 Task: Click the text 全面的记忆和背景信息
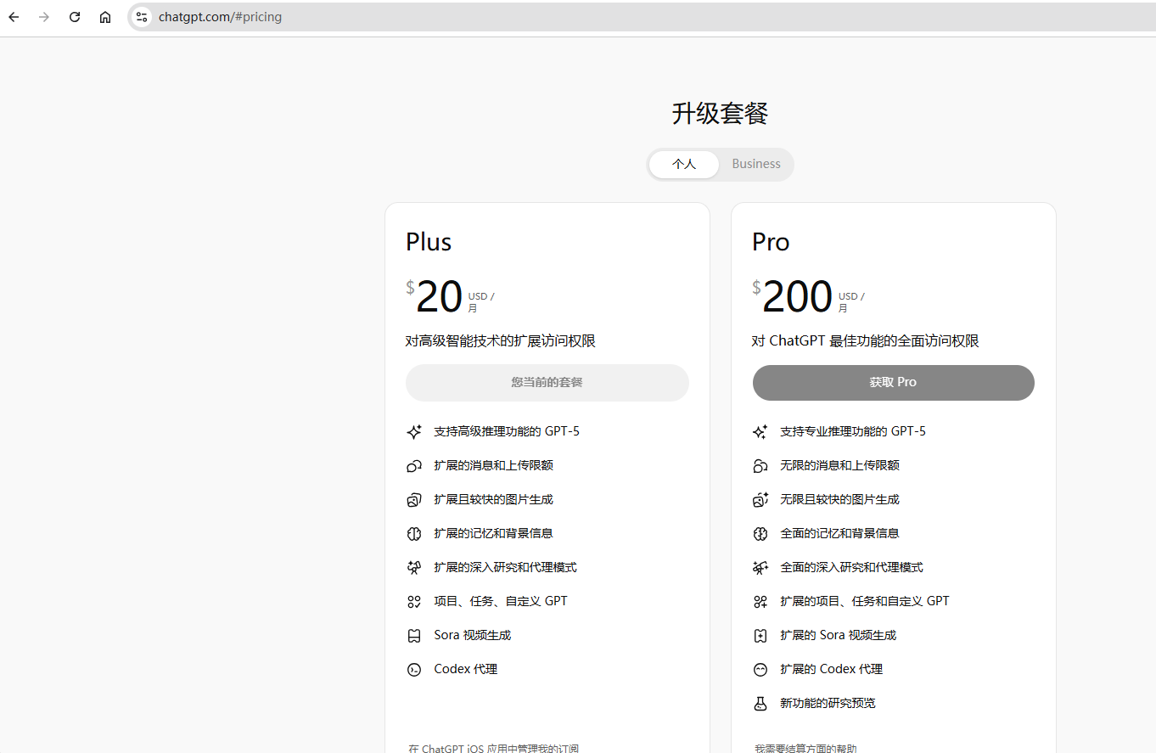[840, 533]
